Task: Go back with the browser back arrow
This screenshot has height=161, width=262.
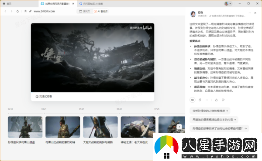Action: coord(5,11)
